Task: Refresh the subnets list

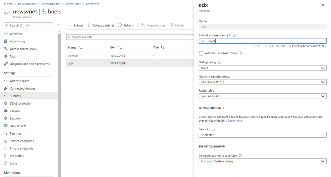Action: click(126, 25)
